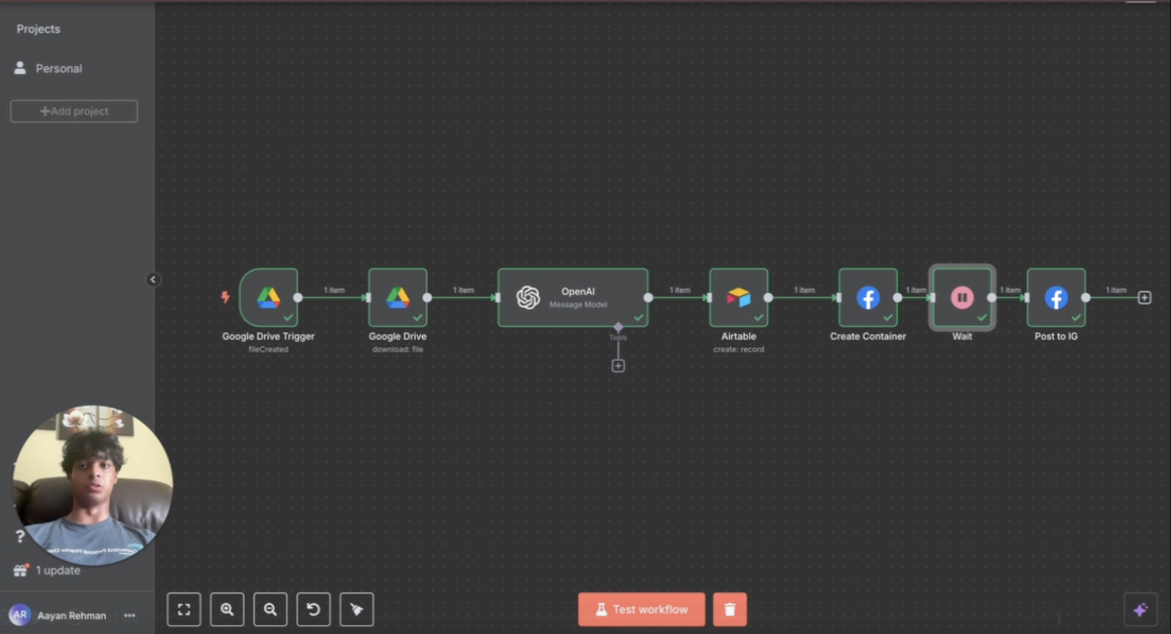Click the Tools diamond connector on OpenAI
The height and width of the screenshot is (634, 1171).
pyautogui.click(x=618, y=327)
